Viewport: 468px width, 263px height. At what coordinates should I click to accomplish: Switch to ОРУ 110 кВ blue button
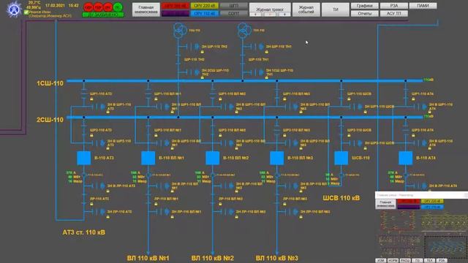click(205, 13)
